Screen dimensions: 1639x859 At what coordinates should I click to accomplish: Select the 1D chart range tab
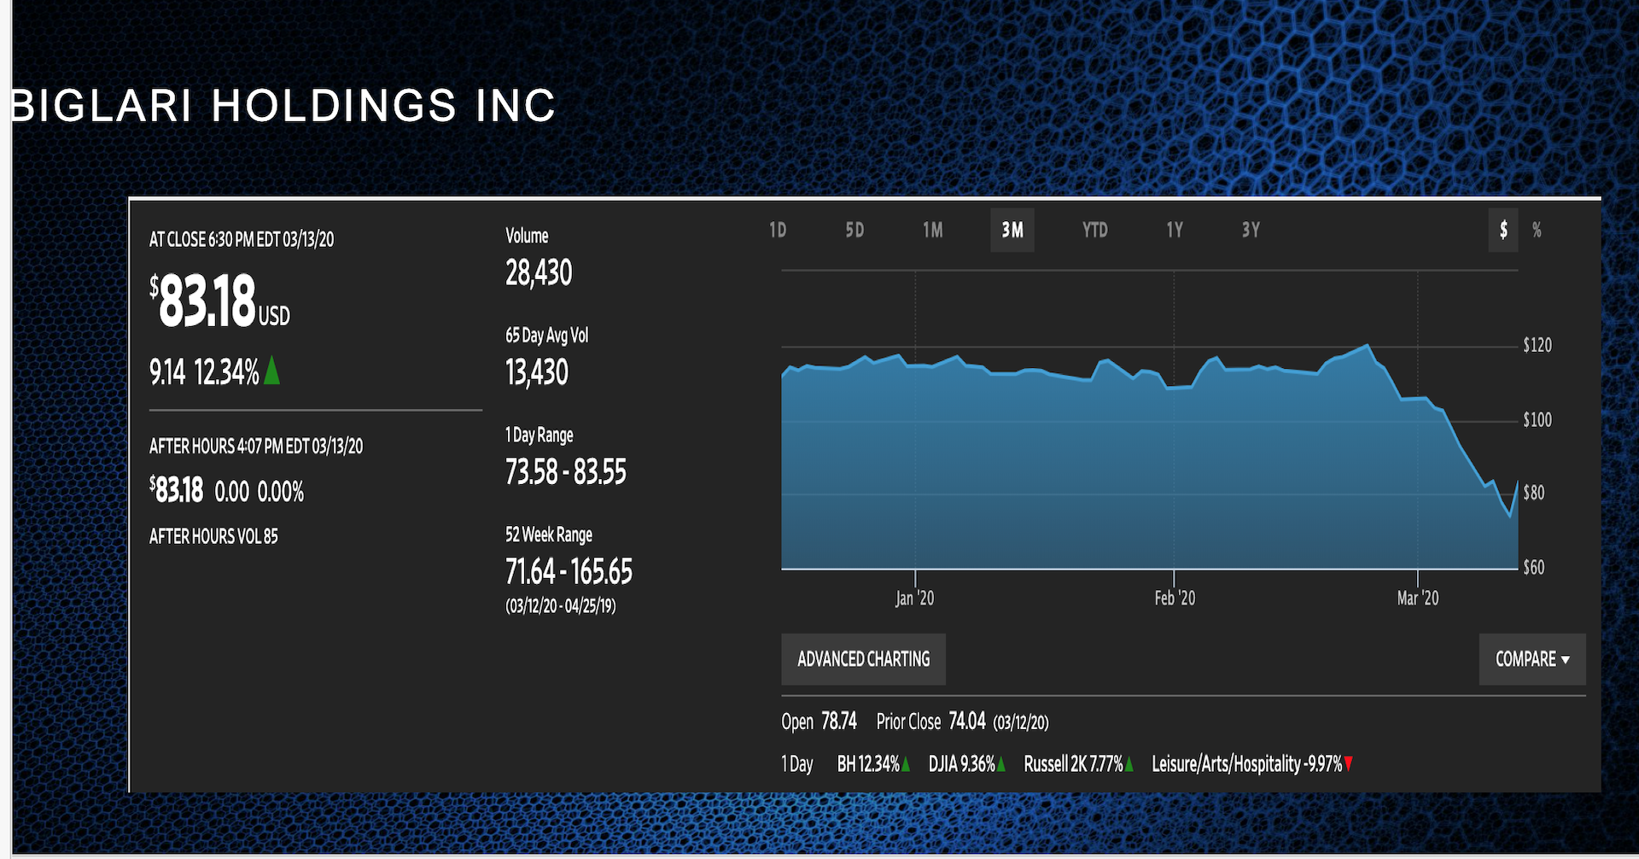point(778,230)
